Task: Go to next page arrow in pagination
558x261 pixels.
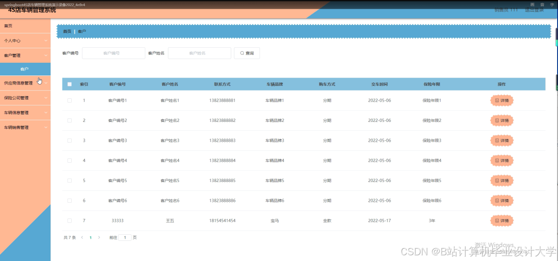Action: [99, 237]
